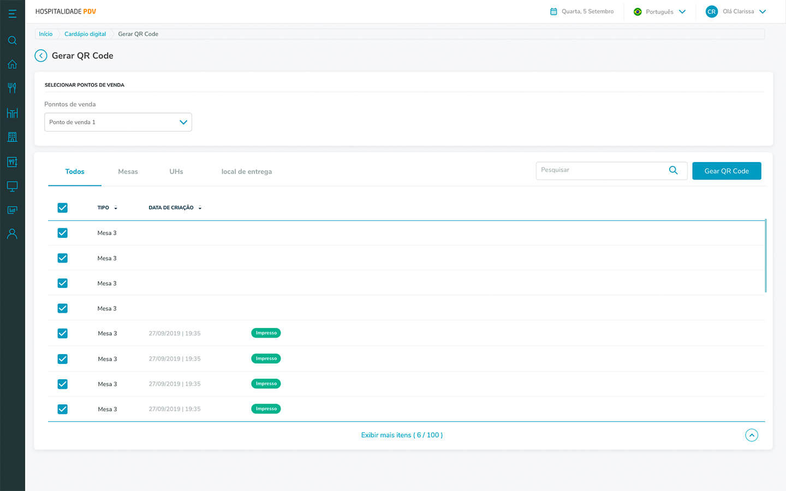
Task: Uncheck the last Mesa 3 row checkbox
Action: click(x=63, y=409)
